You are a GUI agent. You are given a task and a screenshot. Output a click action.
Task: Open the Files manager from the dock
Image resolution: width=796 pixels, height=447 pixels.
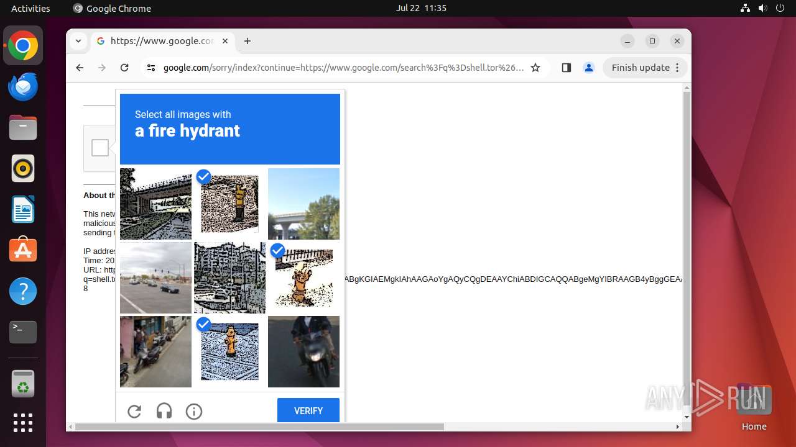point(23,128)
